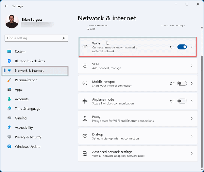The width and height of the screenshot is (204, 172).
Task: Open Dial-up page via chevron
Action: [x=192, y=136]
